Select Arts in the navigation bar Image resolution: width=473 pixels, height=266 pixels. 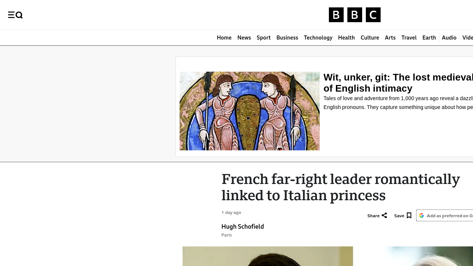390,38
